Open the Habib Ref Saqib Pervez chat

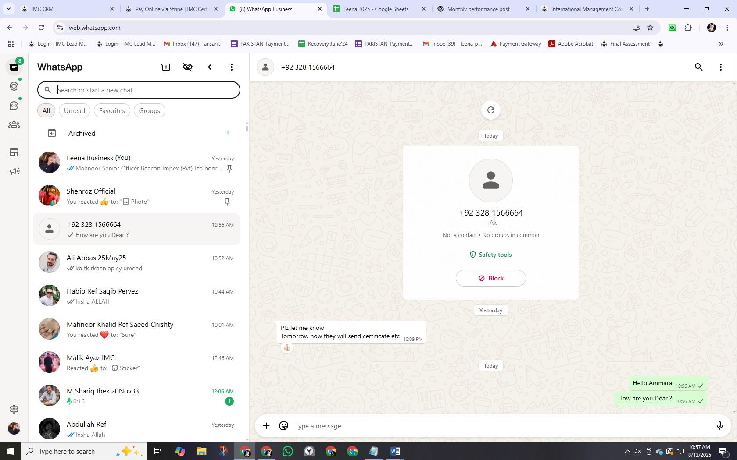tap(137, 296)
